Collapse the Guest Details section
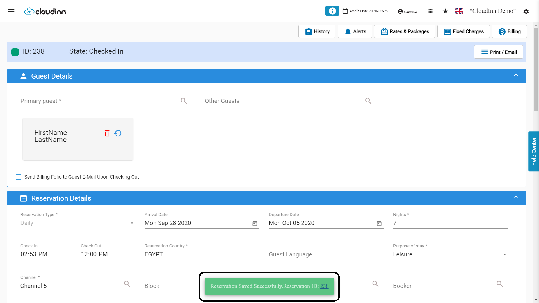This screenshot has width=539, height=303. coord(516,75)
